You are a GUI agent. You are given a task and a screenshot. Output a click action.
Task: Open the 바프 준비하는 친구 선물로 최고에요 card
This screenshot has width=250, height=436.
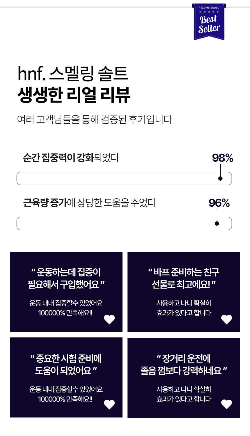click(184, 292)
